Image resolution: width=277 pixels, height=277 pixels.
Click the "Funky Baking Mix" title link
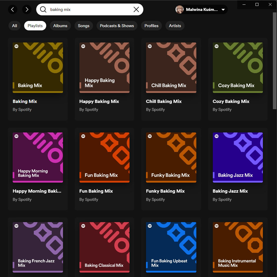[165, 191]
